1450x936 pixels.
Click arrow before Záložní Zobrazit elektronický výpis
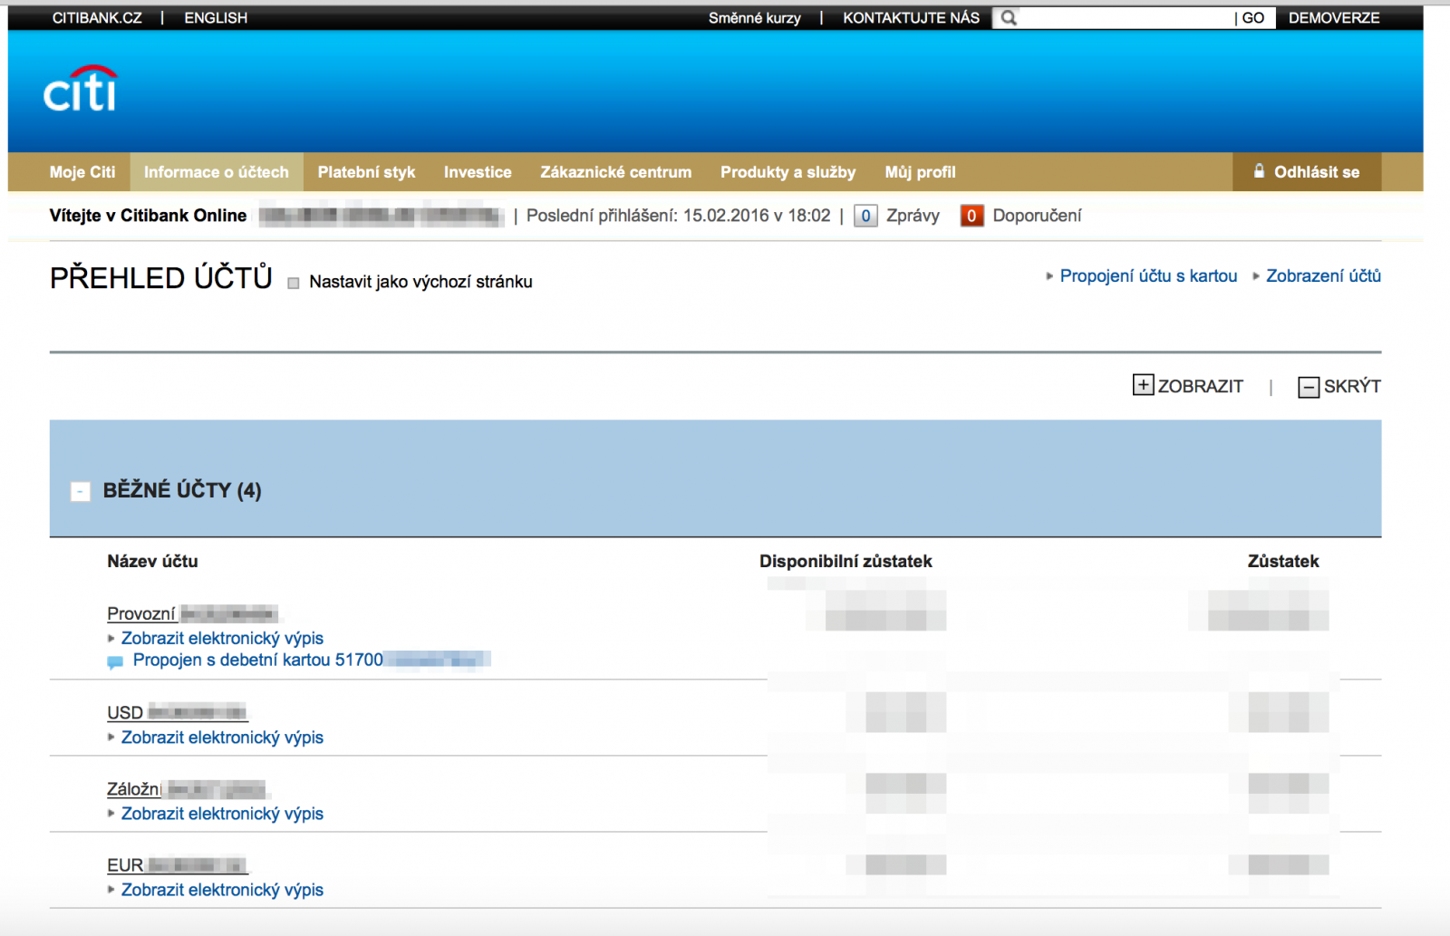111,814
